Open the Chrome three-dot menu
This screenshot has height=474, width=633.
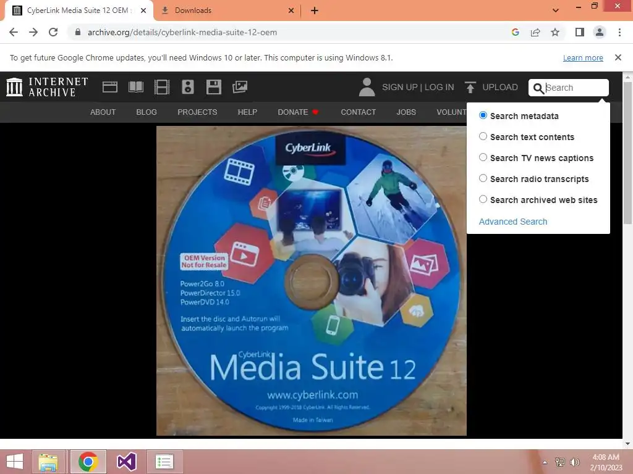[x=619, y=32]
